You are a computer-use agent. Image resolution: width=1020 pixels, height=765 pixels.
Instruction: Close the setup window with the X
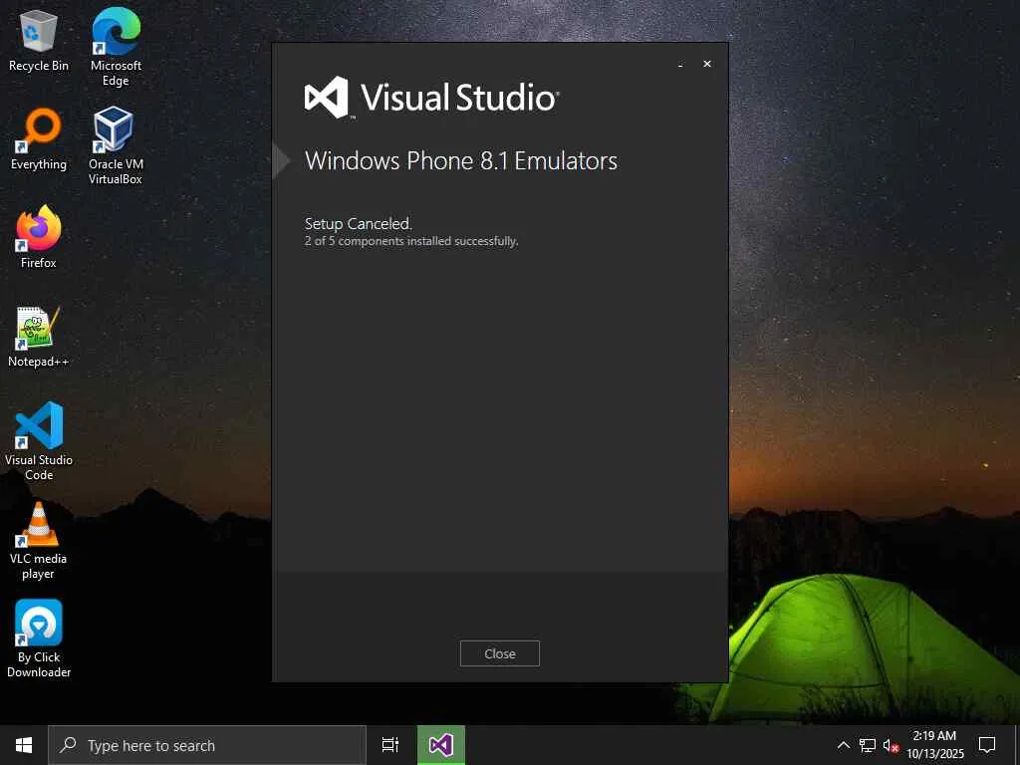[707, 64]
